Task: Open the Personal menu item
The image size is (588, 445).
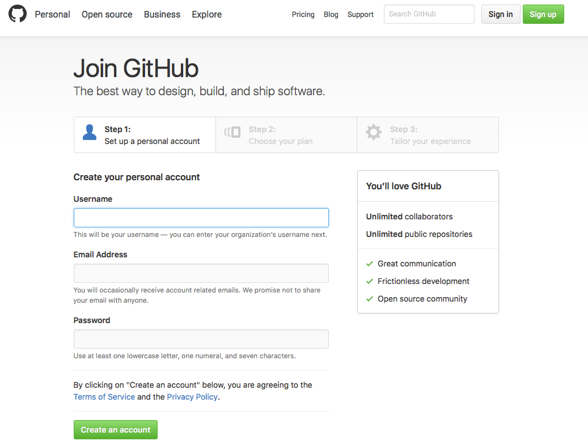Action: (x=53, y=14)
